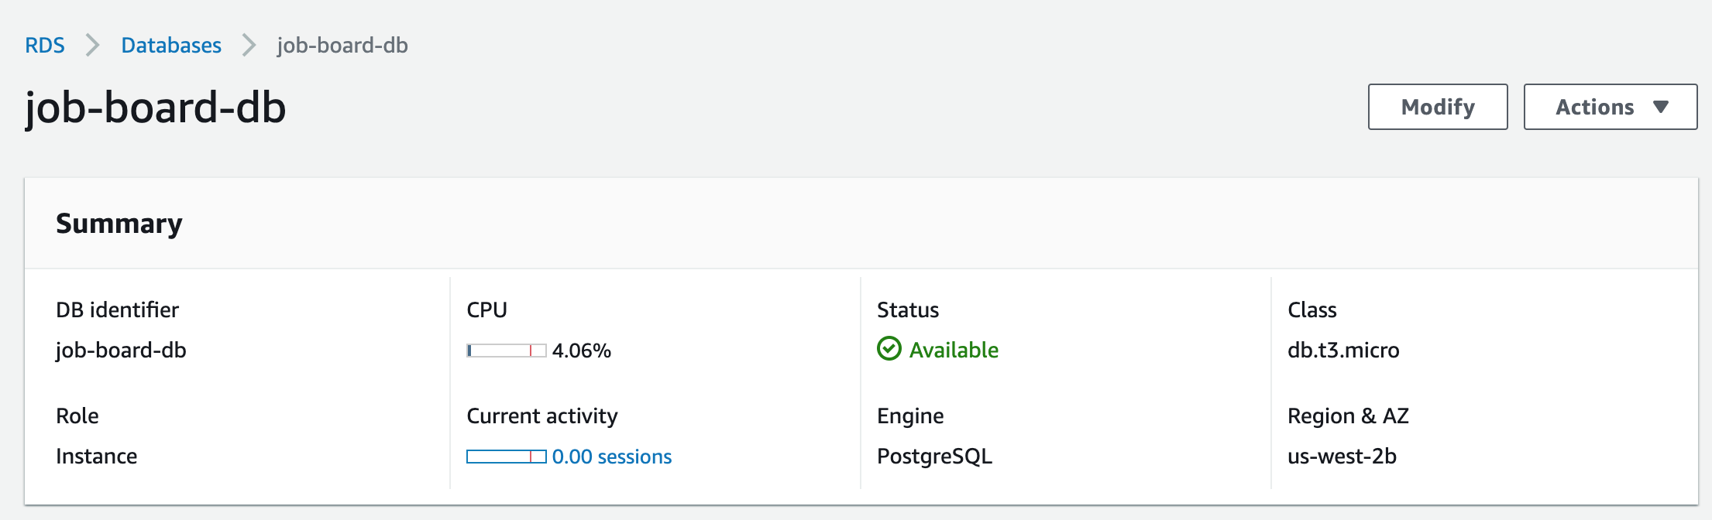This screenshot has width=1712, height=520.
Task: Click the Current activity sessions bar
Action: [507, 457]
